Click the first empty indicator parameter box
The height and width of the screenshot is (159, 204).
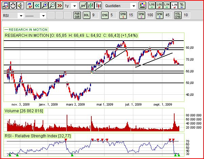pos(51,15)
